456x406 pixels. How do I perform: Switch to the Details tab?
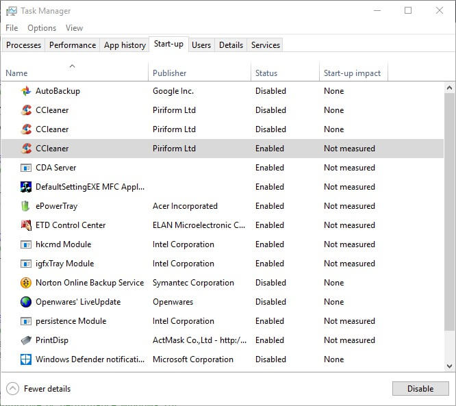tap(231, 45)
